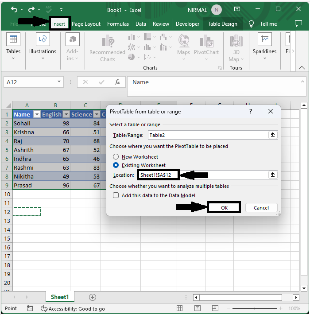This screenshot has width=310, height=315.
Task: Click the formula bar Cancel X icon
Action: (x=85, y=82)
